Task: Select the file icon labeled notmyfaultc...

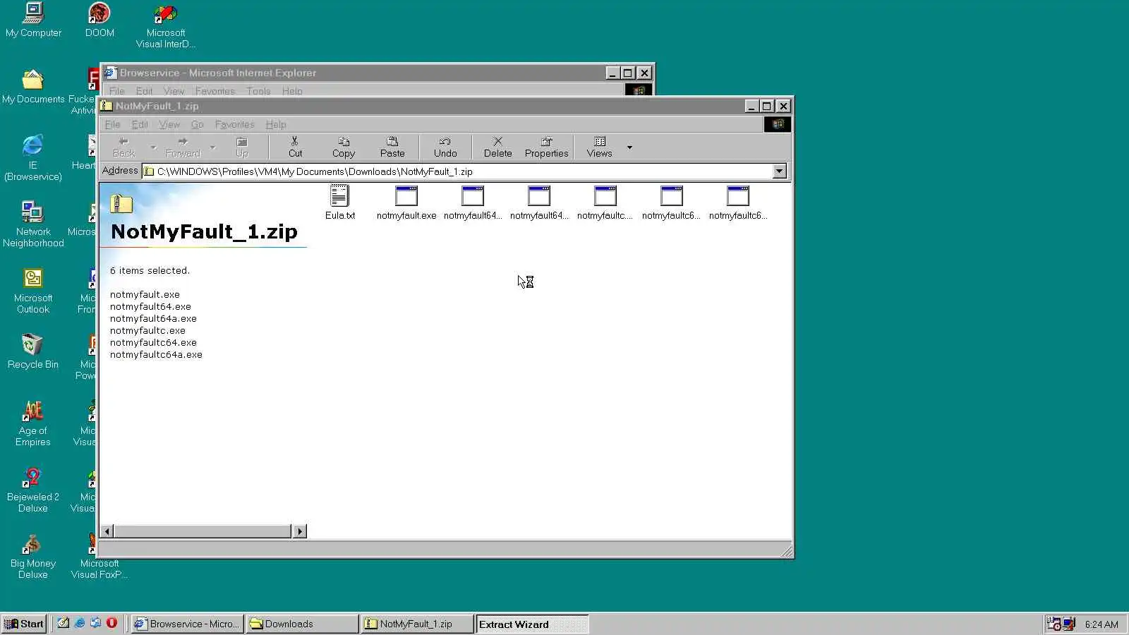Action: (x=605, y=195)
